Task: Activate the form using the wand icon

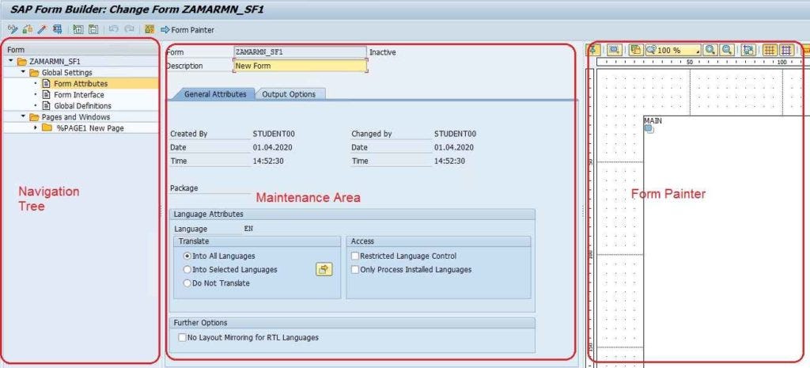Action: 43,30
